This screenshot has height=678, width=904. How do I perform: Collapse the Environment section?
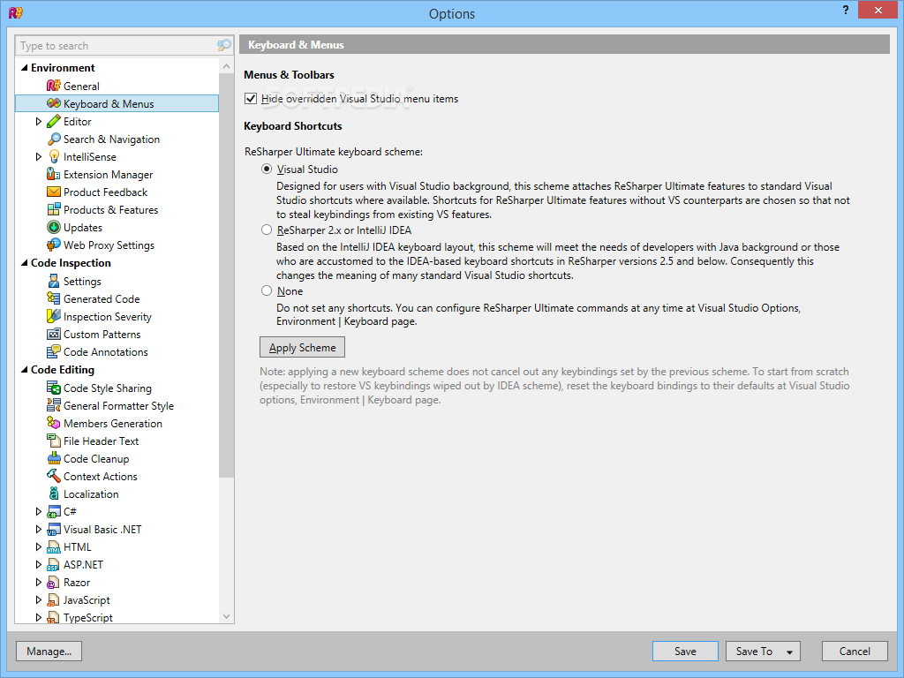point(24,68)
